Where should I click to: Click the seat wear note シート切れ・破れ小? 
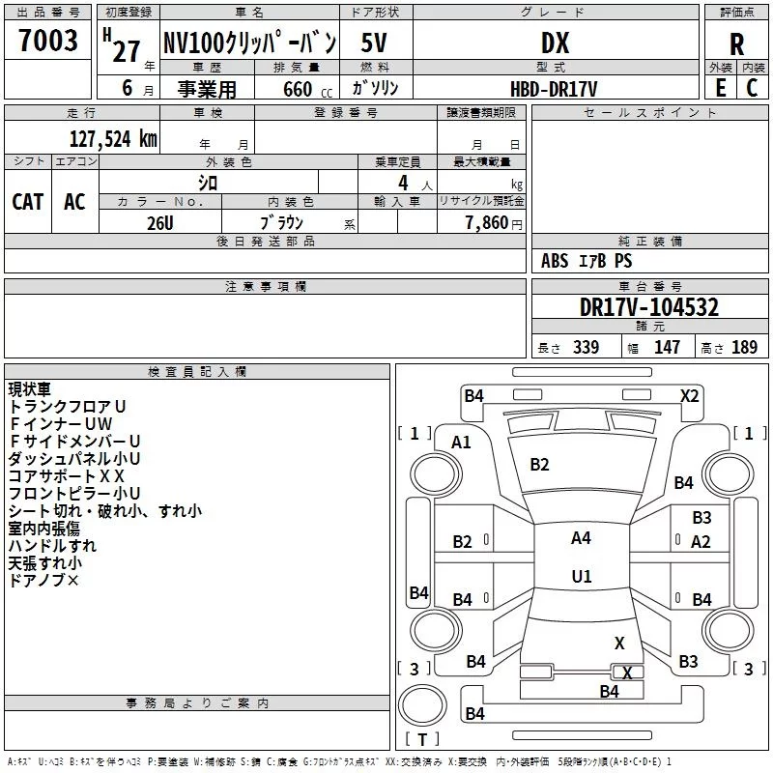[74, 511]
